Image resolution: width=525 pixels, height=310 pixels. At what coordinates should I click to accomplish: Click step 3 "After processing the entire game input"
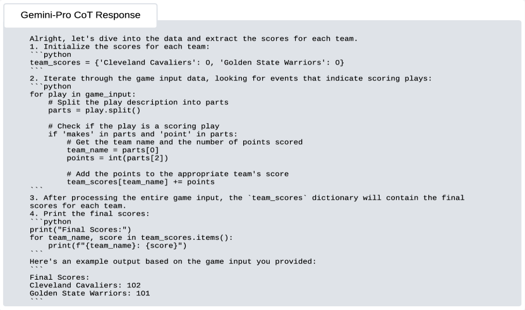(x=246, y=198)
